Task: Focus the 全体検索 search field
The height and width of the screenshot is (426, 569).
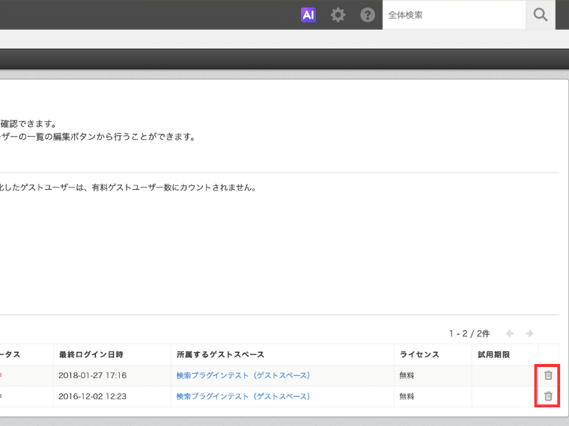Action: (x=454, y=15)
